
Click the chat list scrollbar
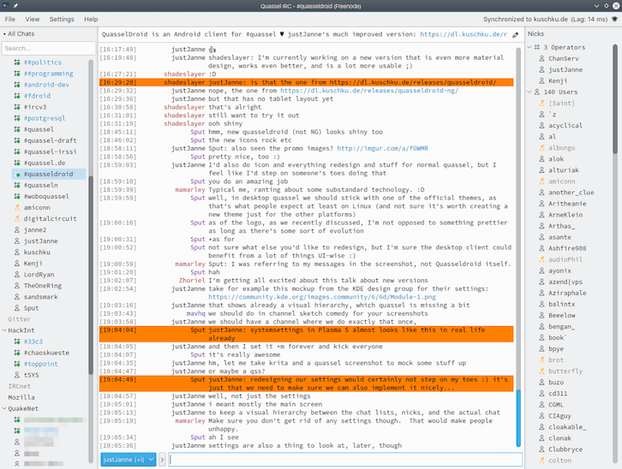tap(91, 276)
